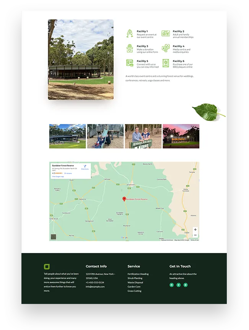249x330 pixels.
Task: Click the Facility 6 heading
Action: click(179, 61)
